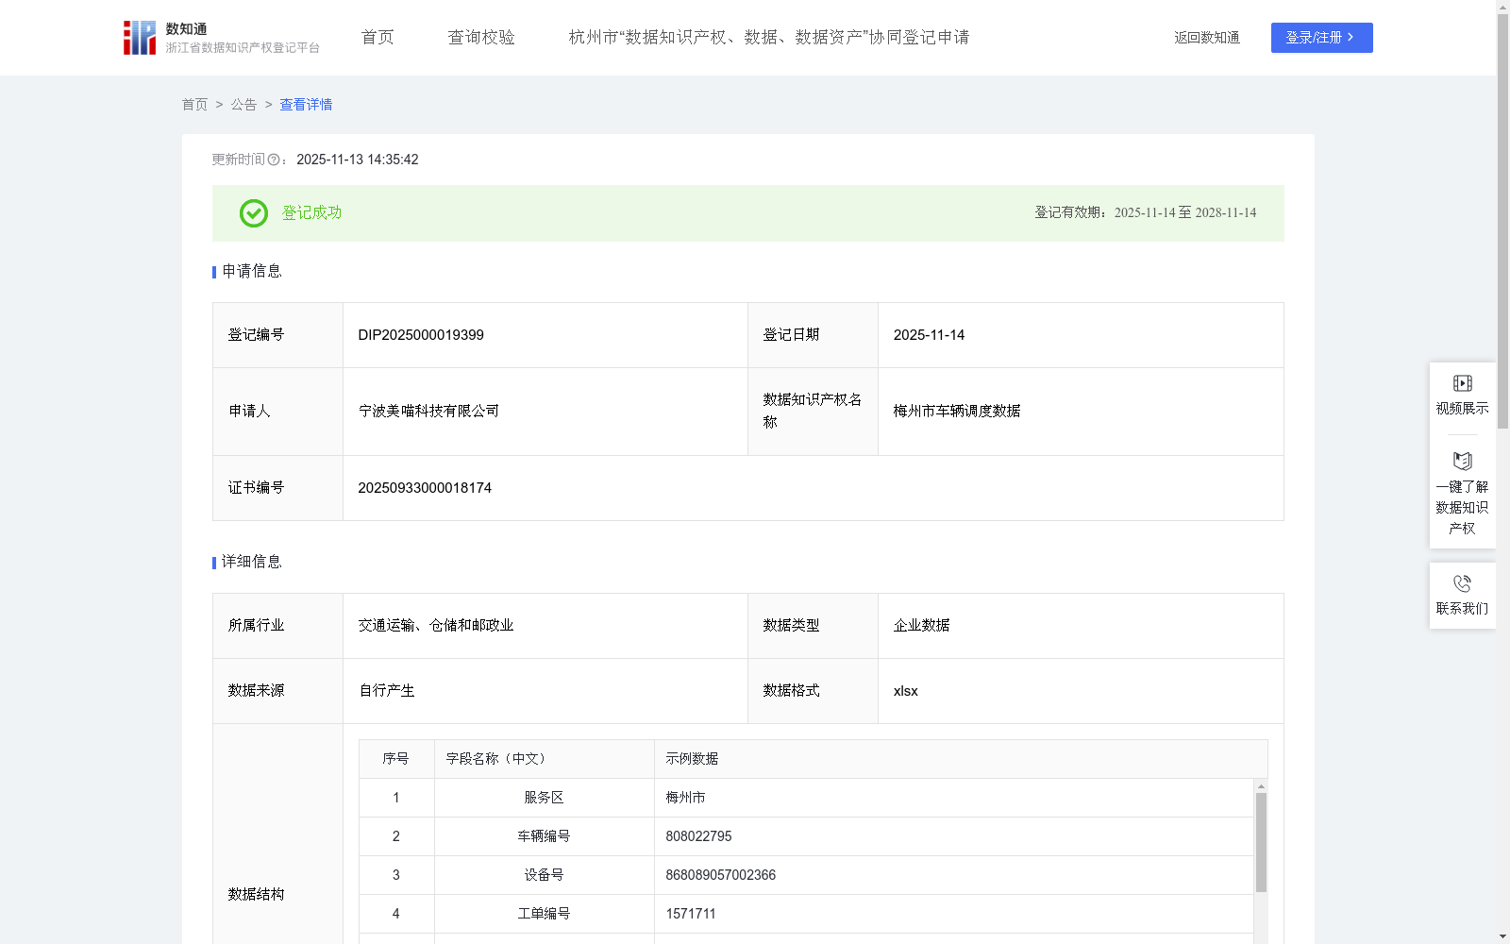Screen dimensions: 1510x944
Task: Click the green 登记成功 checkmark icon
Action: (252, 213)
